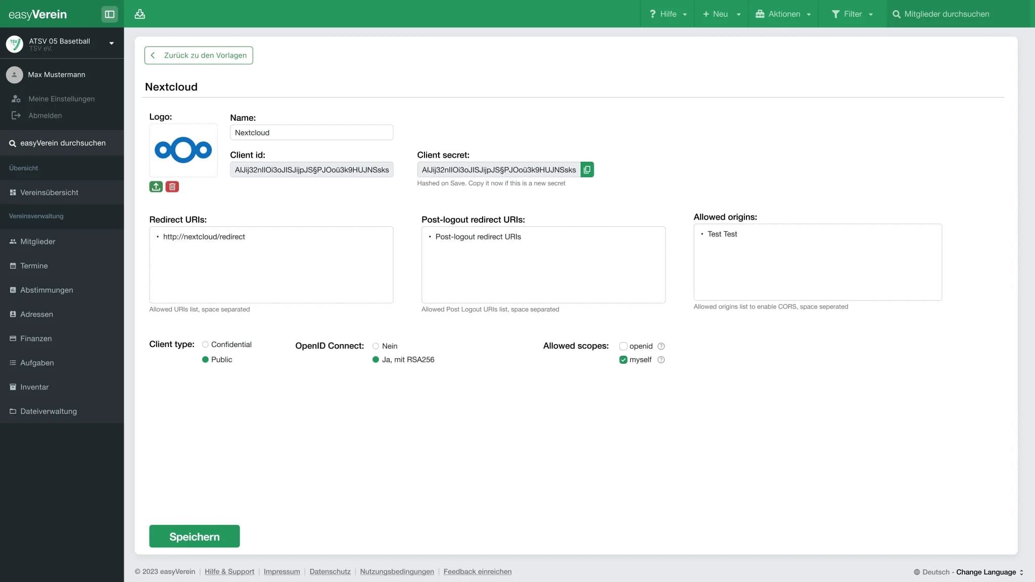Click the globe icon beside Deutsch
The image size is (1035, 582).
tap(917, 572)
